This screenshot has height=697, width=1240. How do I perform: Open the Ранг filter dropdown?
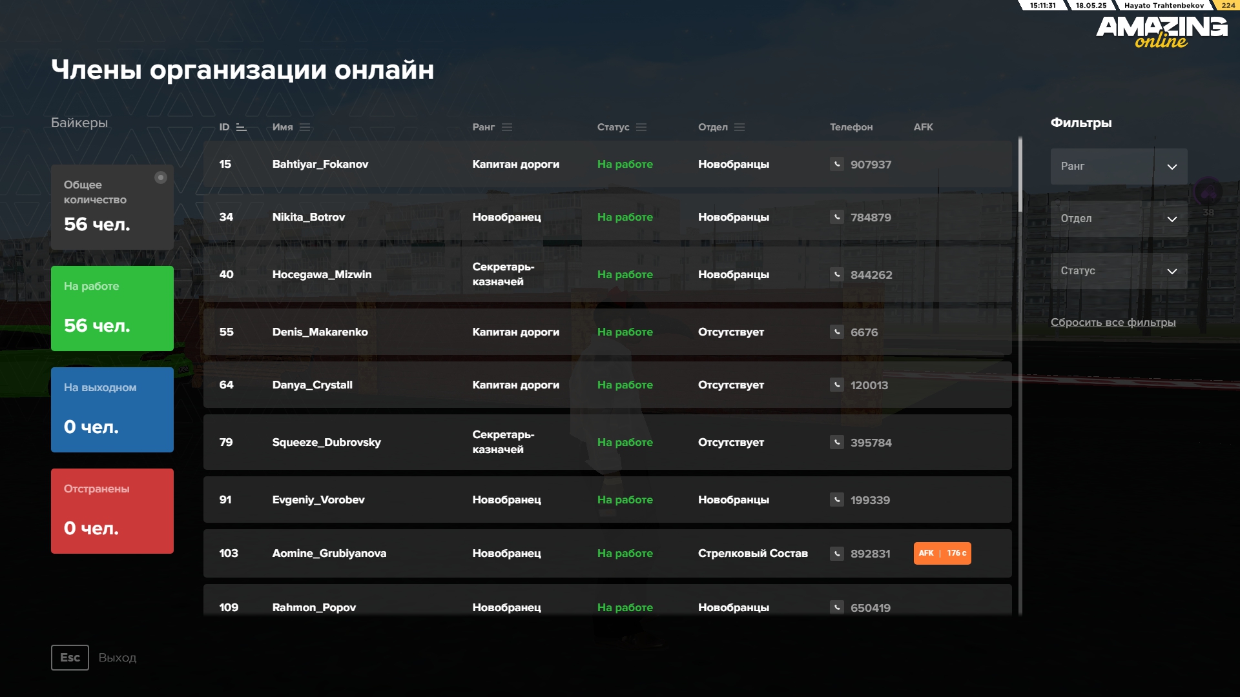pos(1119,167)
